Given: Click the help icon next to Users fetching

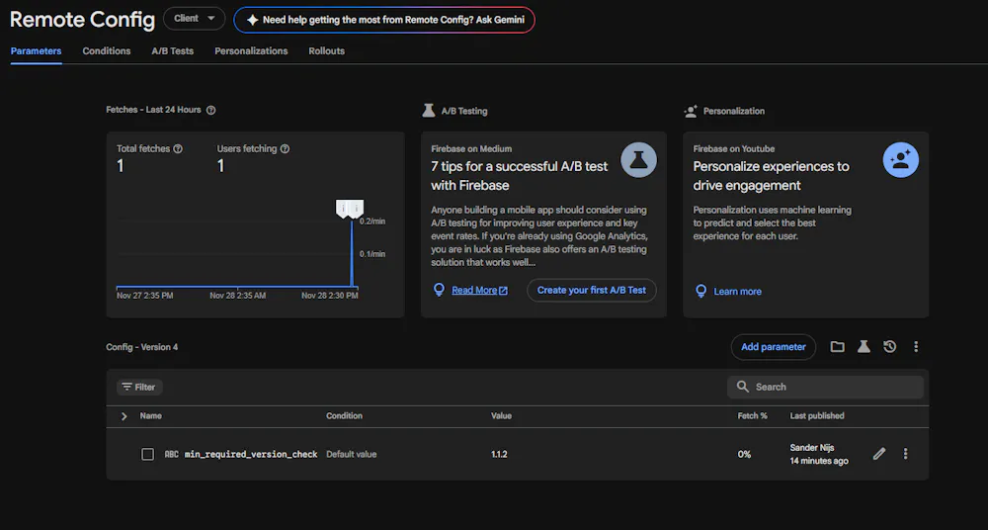Looking at the screenshot, I should pos(285,149).
